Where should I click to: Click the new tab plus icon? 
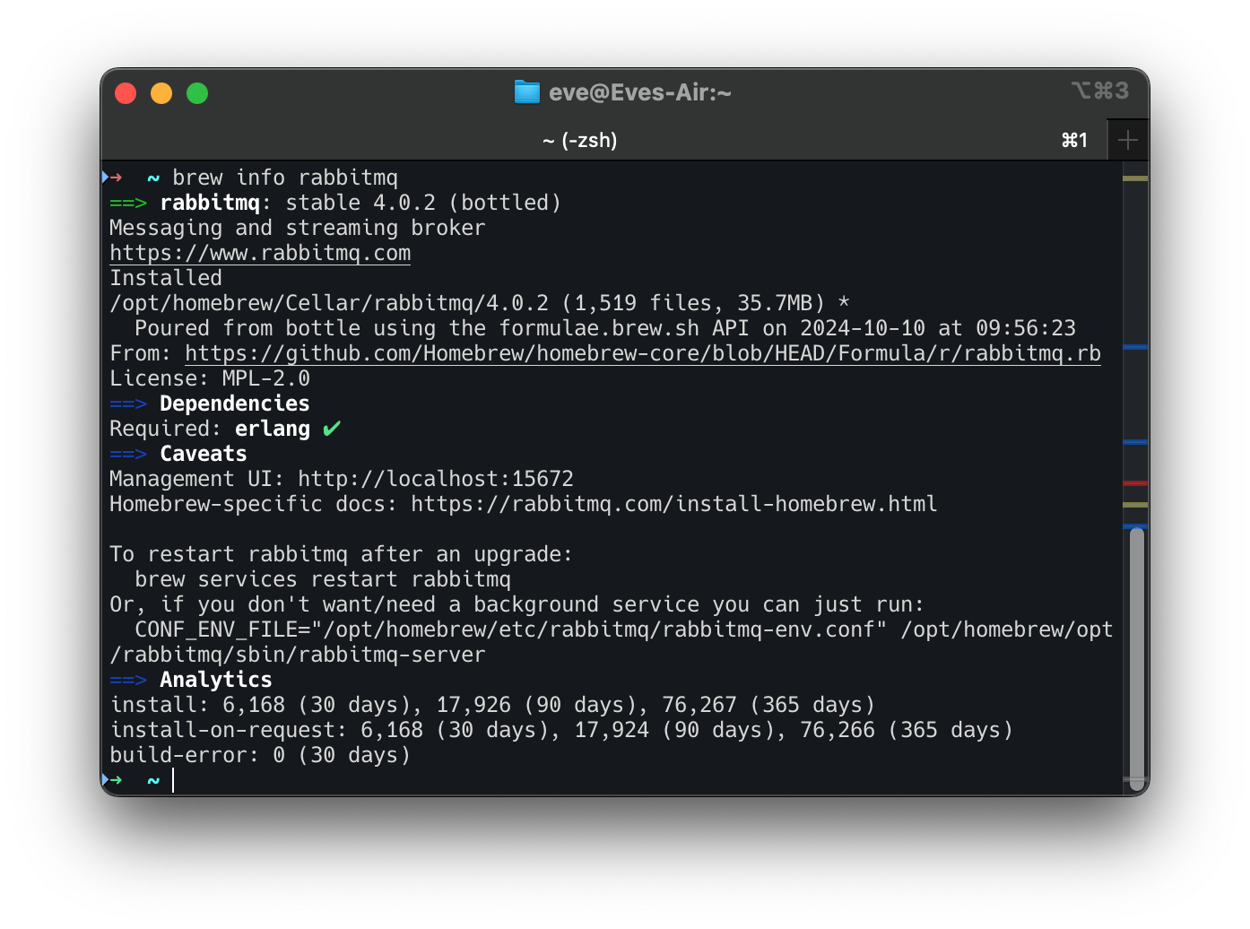tap(1128, 139)
